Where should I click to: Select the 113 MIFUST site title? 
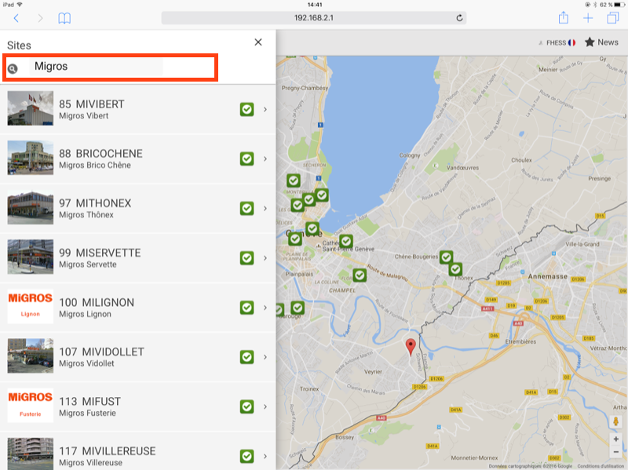pyautogui.click(x=89, y=402)
